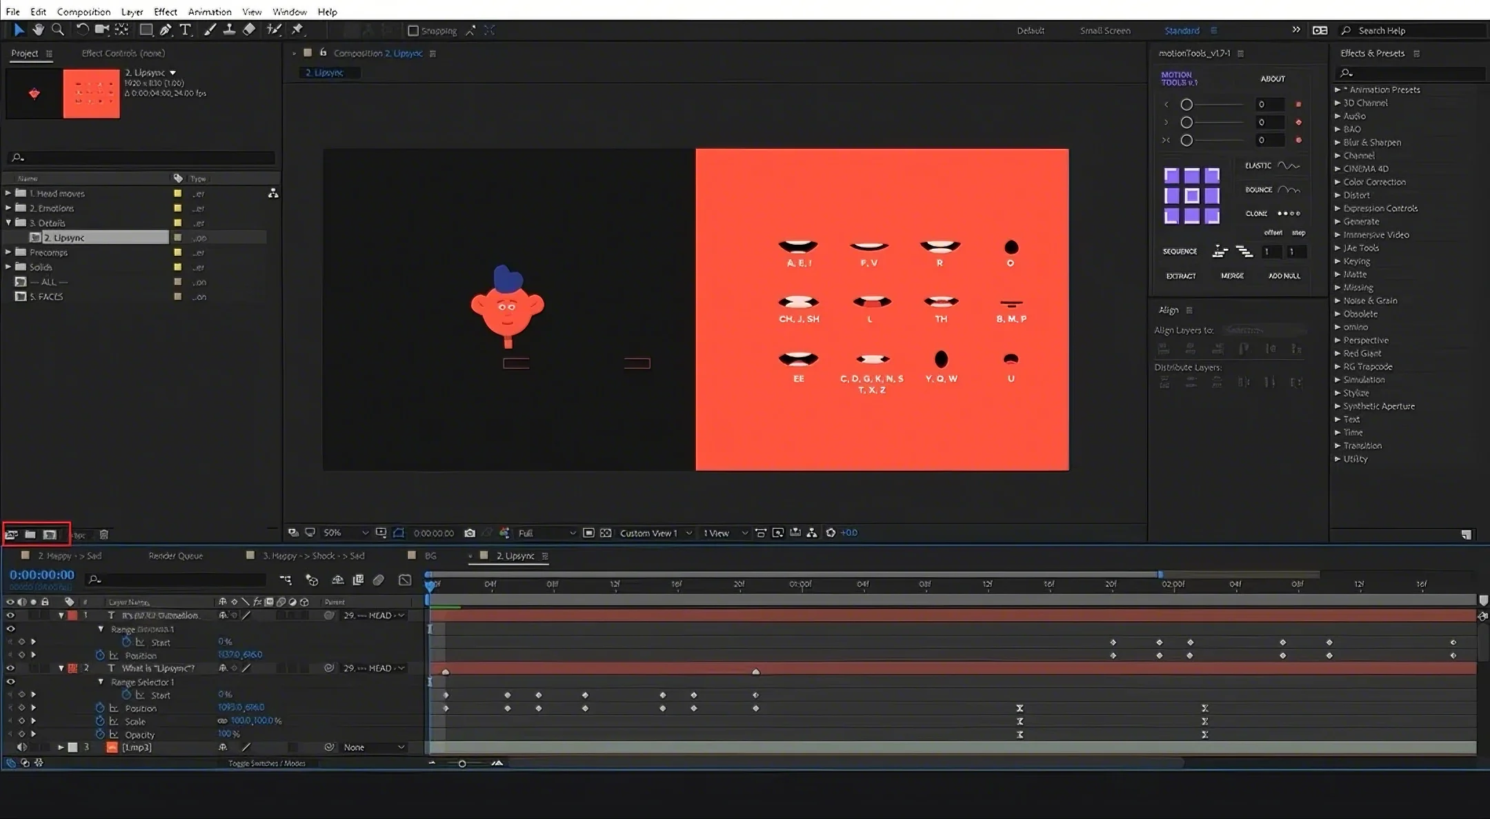Image resolution: width=1490 pixels, height=819 pixels.
Task: Click the EXTRACT button in Motion Tools
Action: [x=1180, y=276]
